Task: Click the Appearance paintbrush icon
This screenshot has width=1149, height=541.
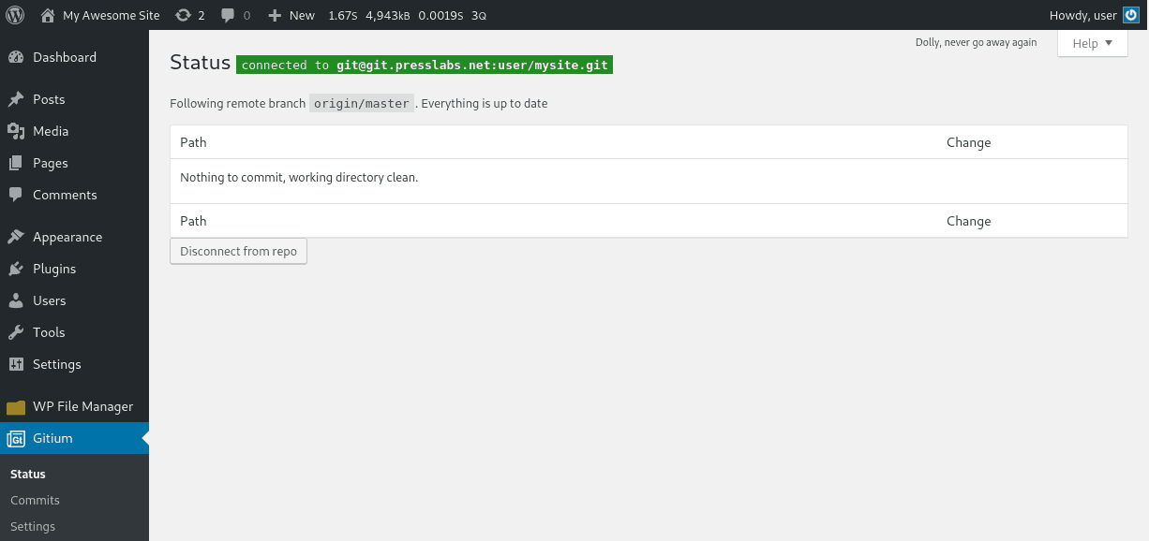Action: (x=16, y=237)
